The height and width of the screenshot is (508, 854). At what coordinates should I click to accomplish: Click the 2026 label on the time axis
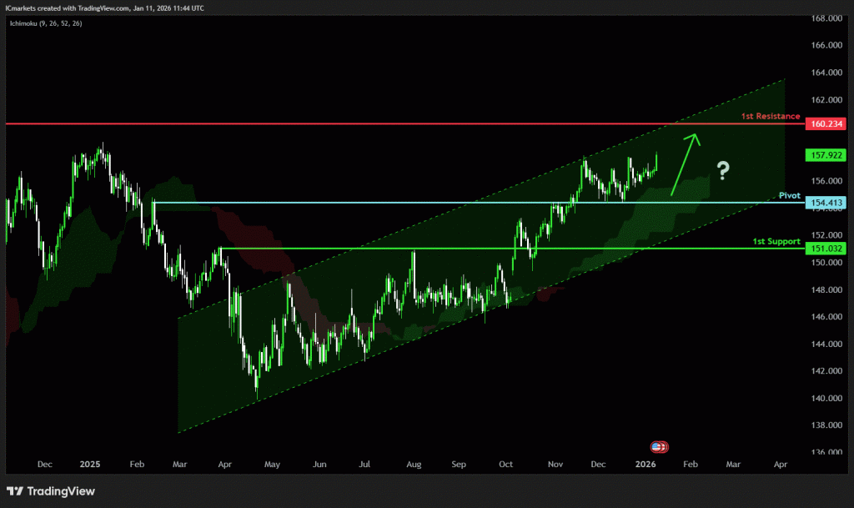click(x=645, y=462)
